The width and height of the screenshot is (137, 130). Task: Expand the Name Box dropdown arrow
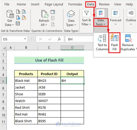[x=25, y=39]
